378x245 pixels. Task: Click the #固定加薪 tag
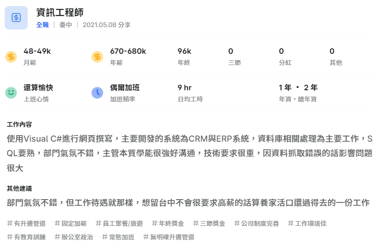70,223
